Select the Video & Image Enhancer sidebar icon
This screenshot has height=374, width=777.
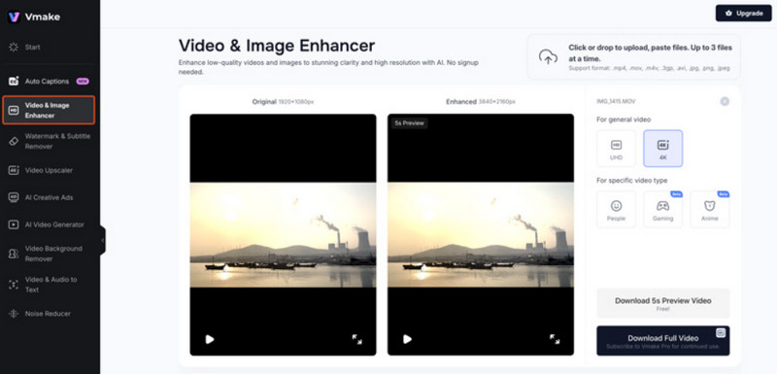pyautogui.click(x=14, y=110)
